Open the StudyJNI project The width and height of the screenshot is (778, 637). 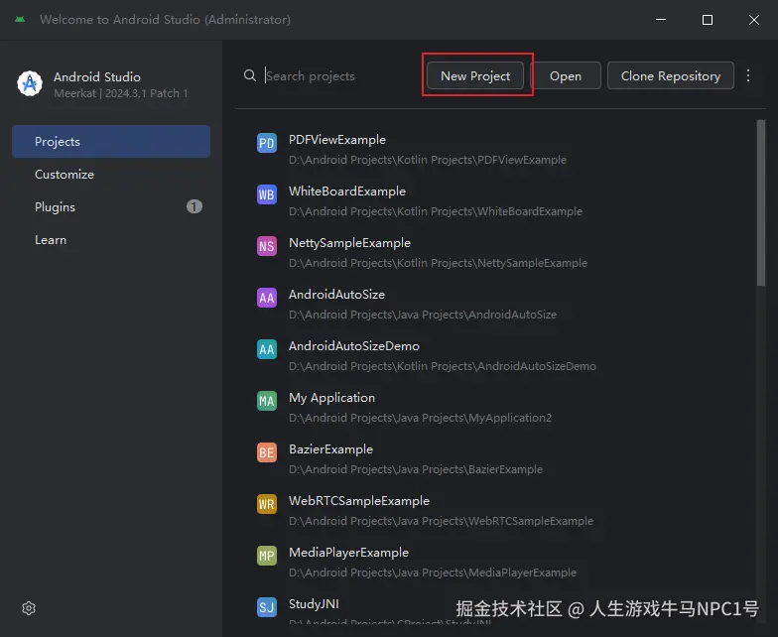tap(314, 604)
